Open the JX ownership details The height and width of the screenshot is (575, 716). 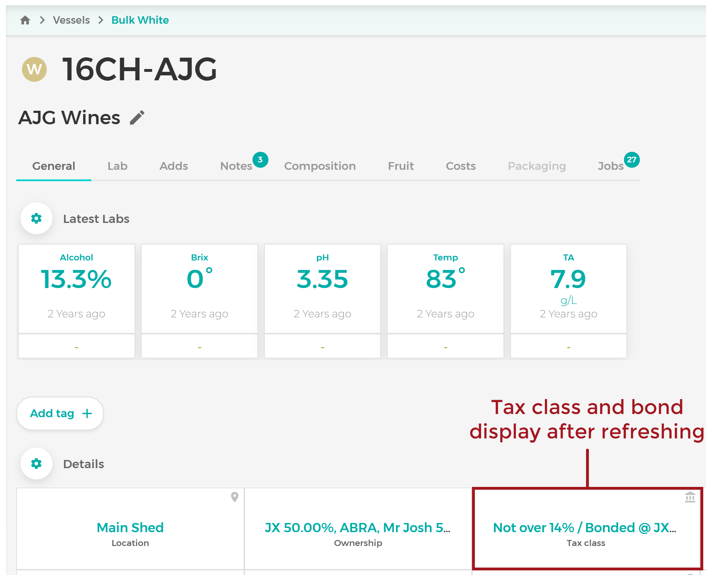358,528
